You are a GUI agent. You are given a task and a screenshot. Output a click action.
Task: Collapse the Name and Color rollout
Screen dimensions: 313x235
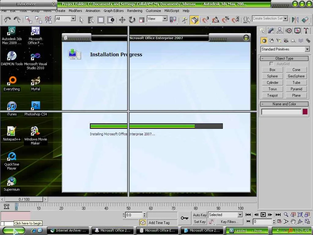pos(284,104)
